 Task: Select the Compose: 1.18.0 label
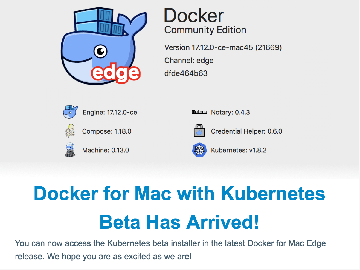pyautogui.click(x=107, y=131)
